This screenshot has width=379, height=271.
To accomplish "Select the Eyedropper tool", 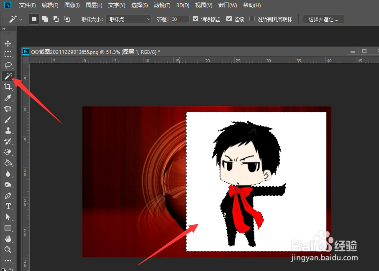I will pyautogui.click(x=8, y=98).
